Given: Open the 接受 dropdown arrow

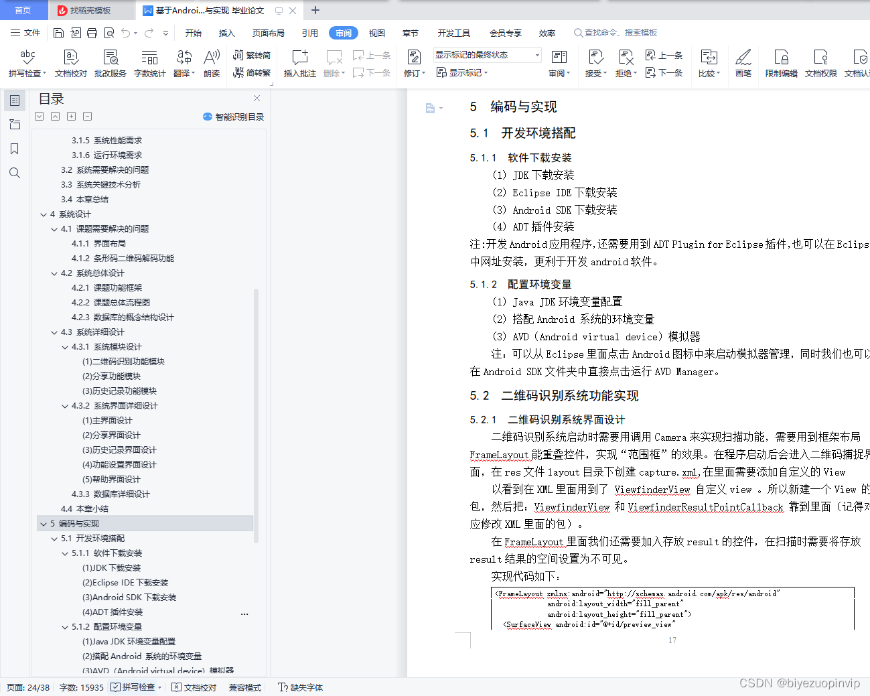Looking at the screenshot, I should point(605,74).
